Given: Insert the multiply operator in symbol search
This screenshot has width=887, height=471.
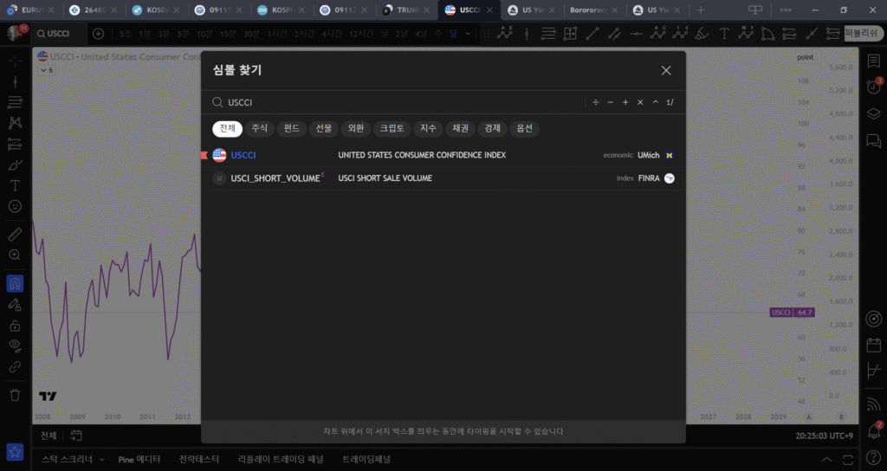Looking at the screenshot, I should pos(640,102).
